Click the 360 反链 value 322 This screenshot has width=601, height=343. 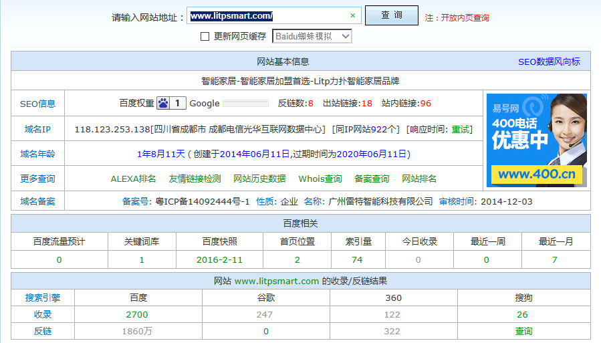tap(392, 332)
